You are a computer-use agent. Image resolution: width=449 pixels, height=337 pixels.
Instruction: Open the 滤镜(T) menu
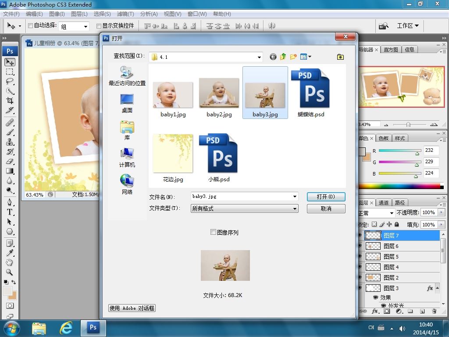(125, 14)
